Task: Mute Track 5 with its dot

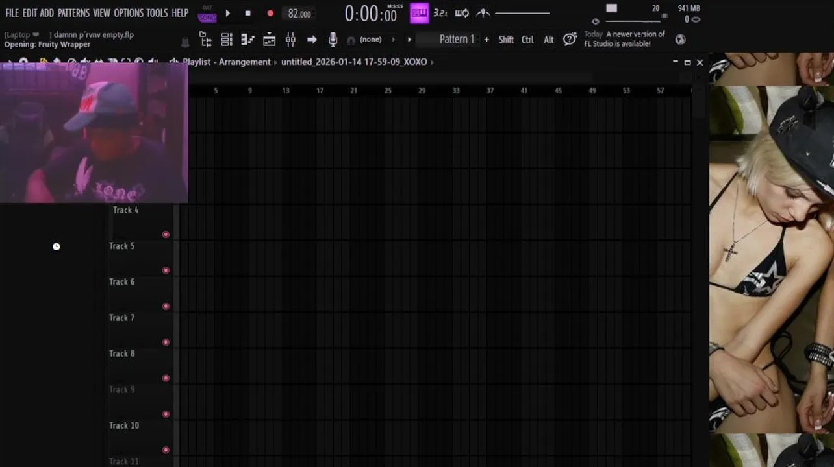Action: click(166, 270)
